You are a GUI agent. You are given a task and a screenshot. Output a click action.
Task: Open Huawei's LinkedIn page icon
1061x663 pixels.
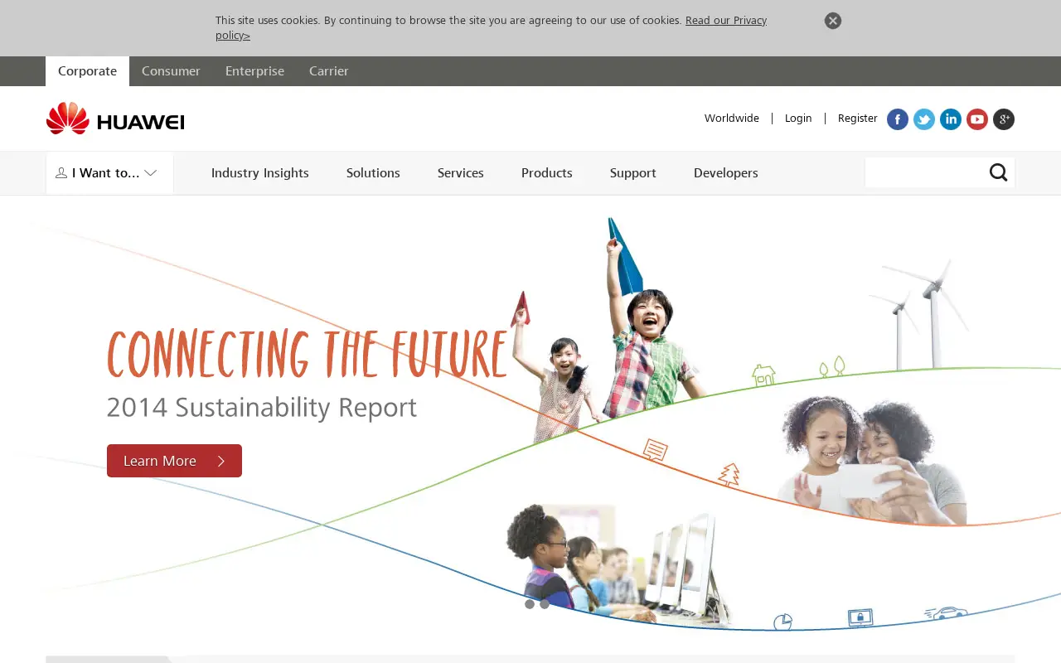(951, 119)
